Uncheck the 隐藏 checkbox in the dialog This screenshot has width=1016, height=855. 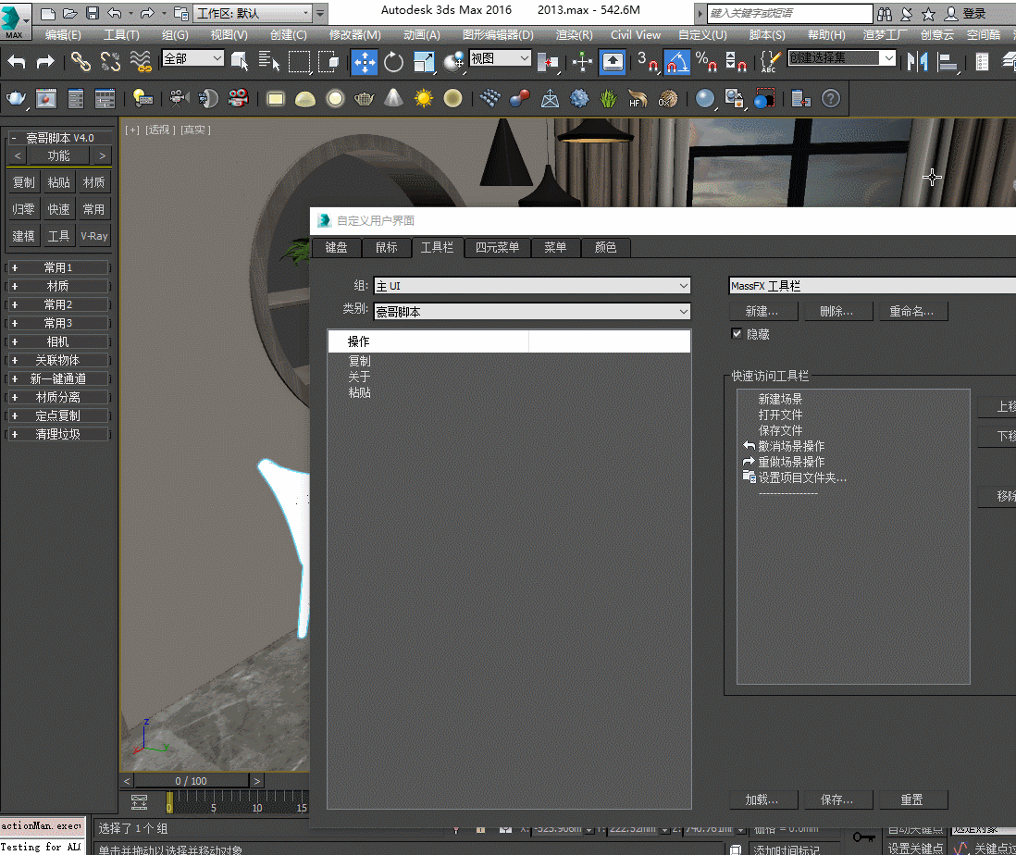pyautogui.click(x=736, y=333)
